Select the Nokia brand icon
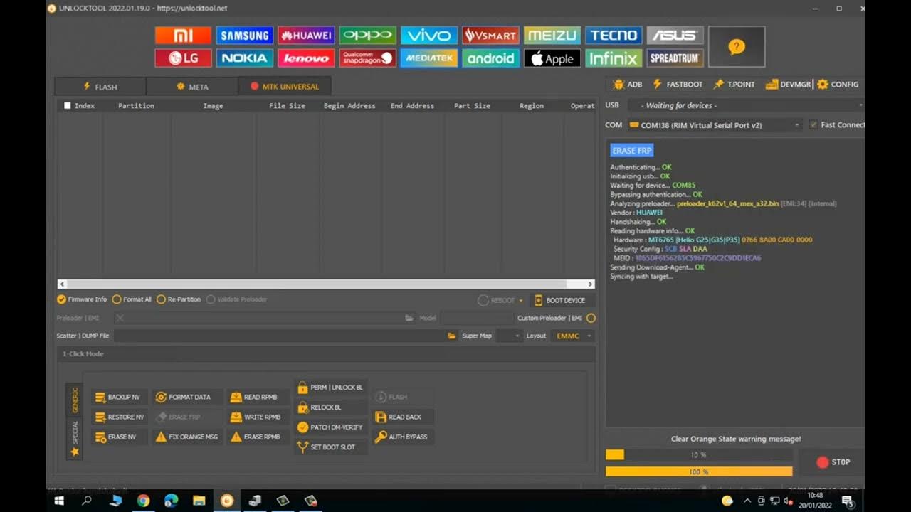The image size is (911, 512). [244, 58]
